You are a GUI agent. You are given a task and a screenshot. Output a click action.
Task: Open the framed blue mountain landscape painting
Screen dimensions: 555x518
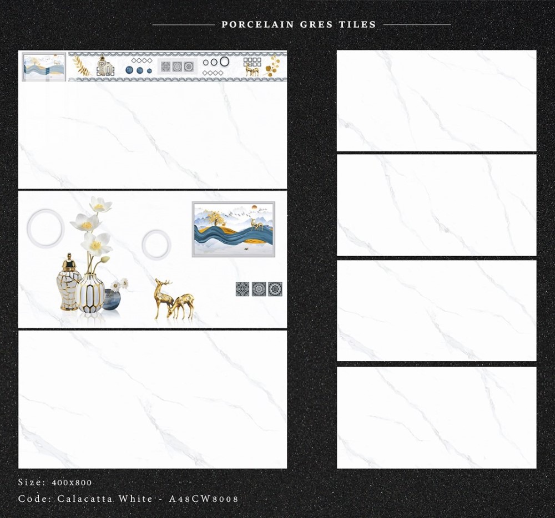point(233,229)
